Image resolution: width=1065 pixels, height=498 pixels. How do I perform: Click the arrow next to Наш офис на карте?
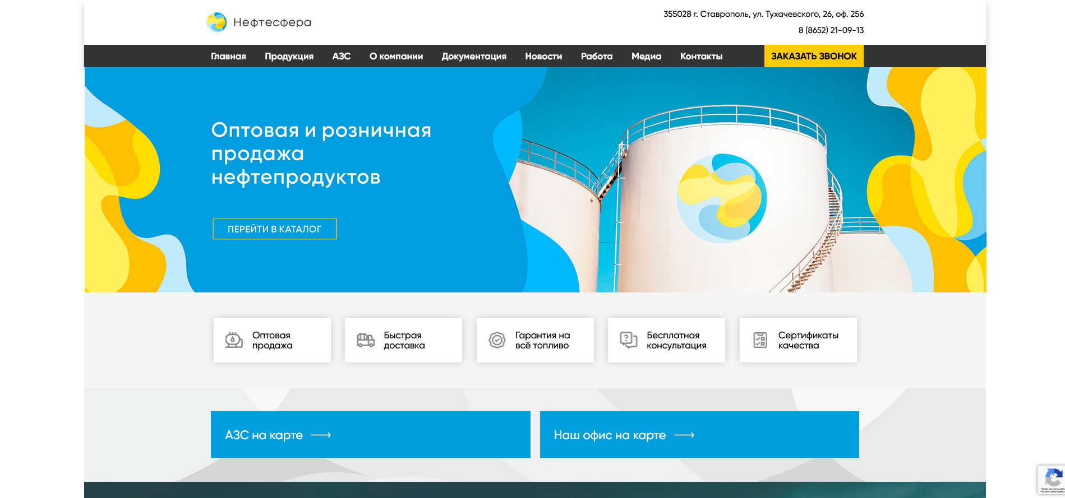684,435
